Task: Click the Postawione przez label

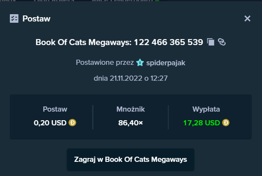Action: point(105,63)
